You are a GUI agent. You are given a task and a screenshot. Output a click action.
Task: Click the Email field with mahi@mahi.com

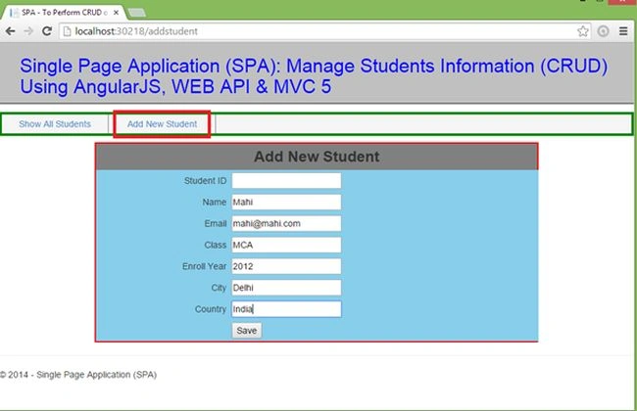point(286,223)
